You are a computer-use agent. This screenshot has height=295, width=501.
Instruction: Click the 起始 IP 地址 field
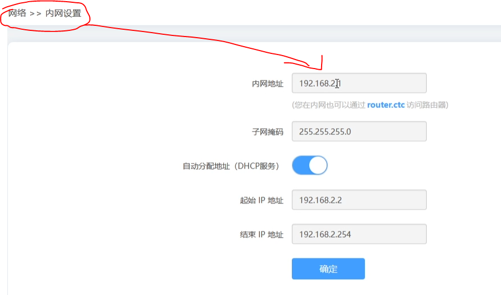[359, 200]
